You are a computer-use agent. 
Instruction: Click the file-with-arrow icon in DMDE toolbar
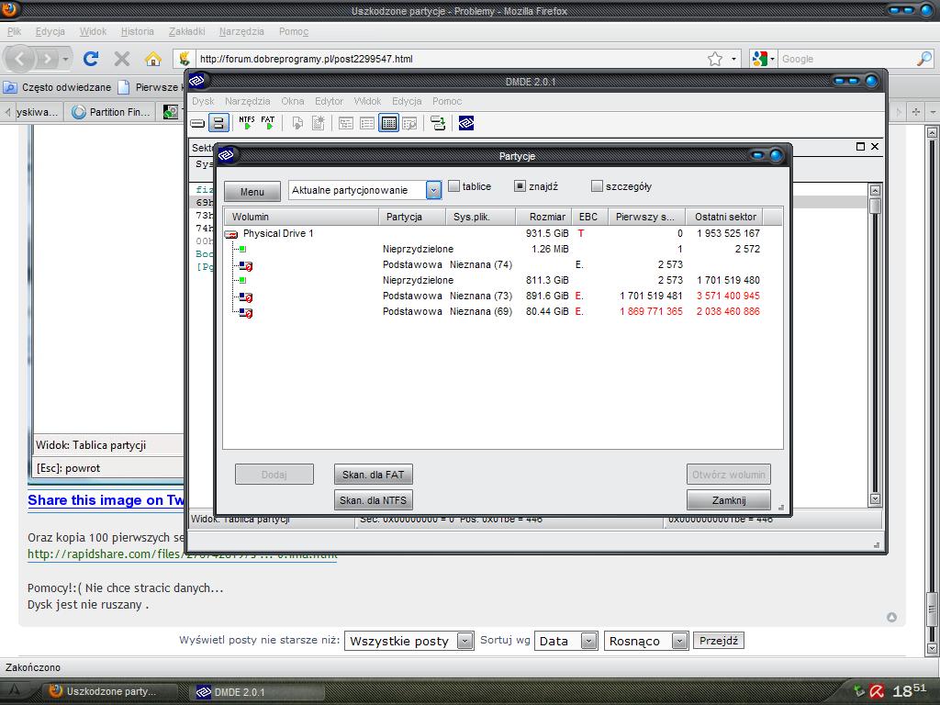(x=297, y=124)
